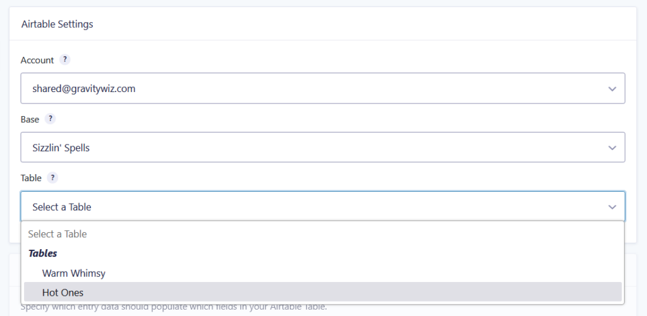The image size is (647, 316).
Task: Click the Table field label
Action: (31, 178)
